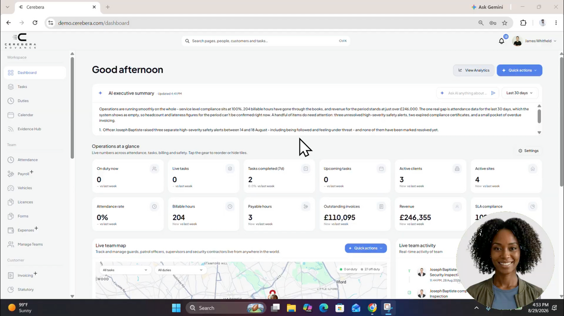
Task: Click the Windows taskbar Search box
Action: click(225, 308)
